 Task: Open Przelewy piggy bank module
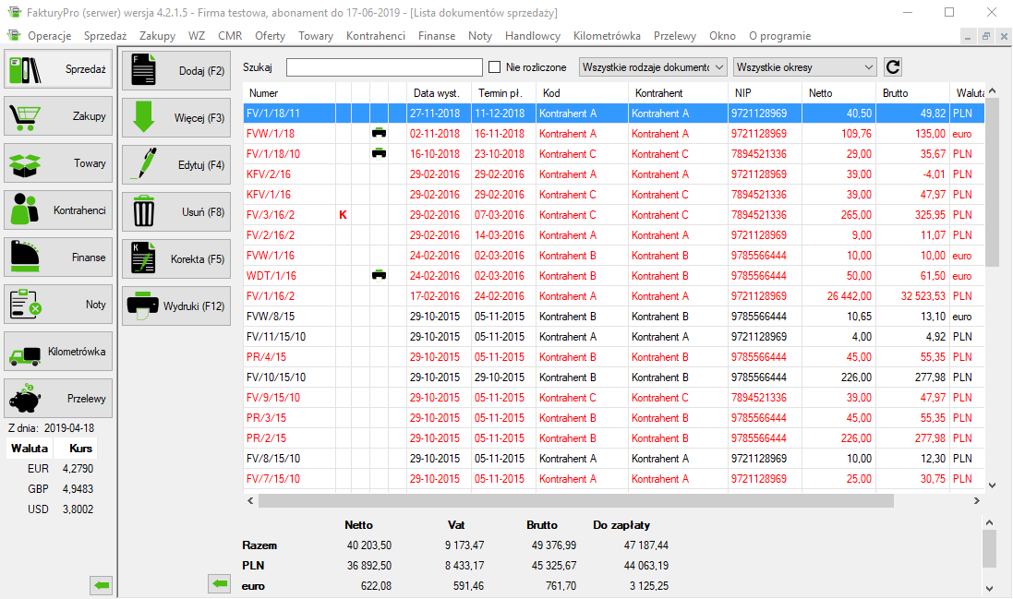58,399
